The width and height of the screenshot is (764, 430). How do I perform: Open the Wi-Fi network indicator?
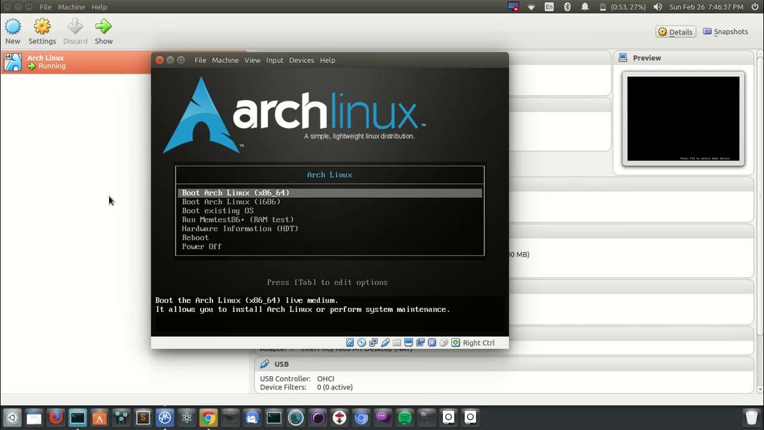point(531,7)
